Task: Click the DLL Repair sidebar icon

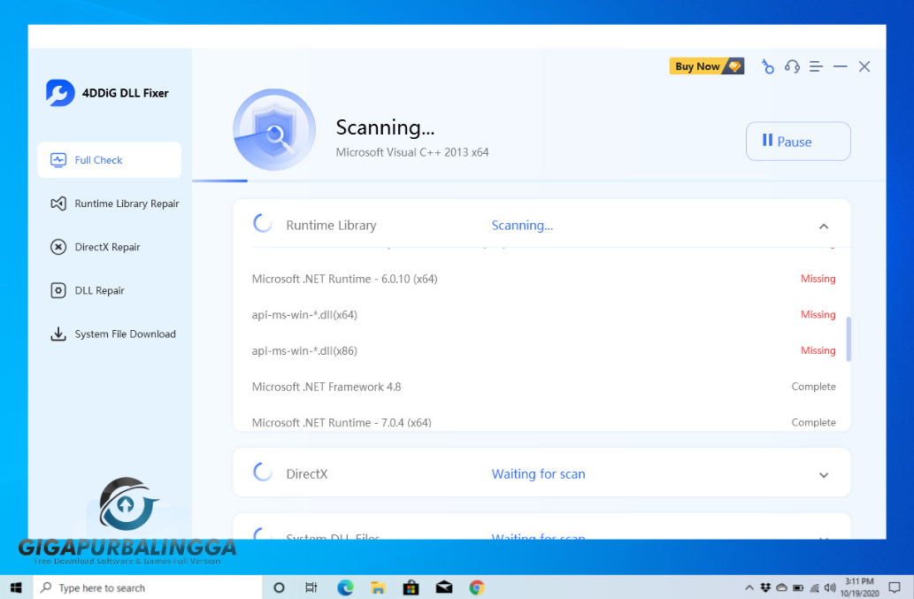Action: pyautogui.click(x=58, y=290)
